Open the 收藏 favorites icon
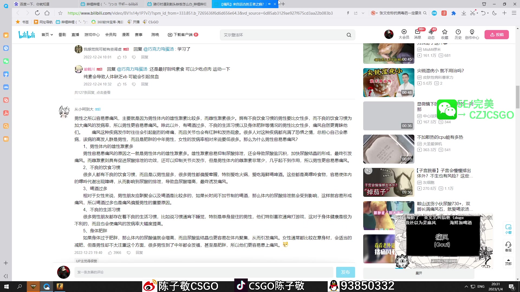This screenshot has width=520, height=292. click(x=444, y=34)
